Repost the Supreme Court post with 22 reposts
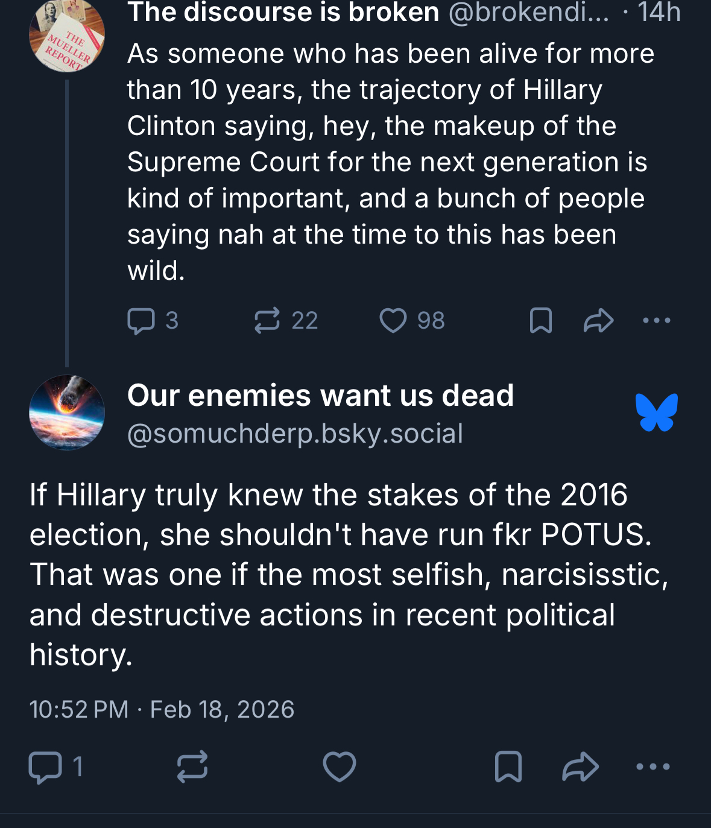Viewport: 711px width, 828px height. pos(267,321)
